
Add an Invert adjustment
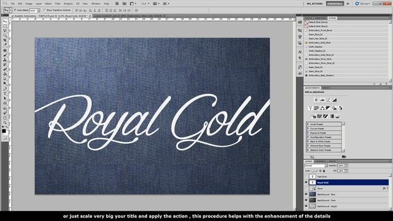point(314,116)
